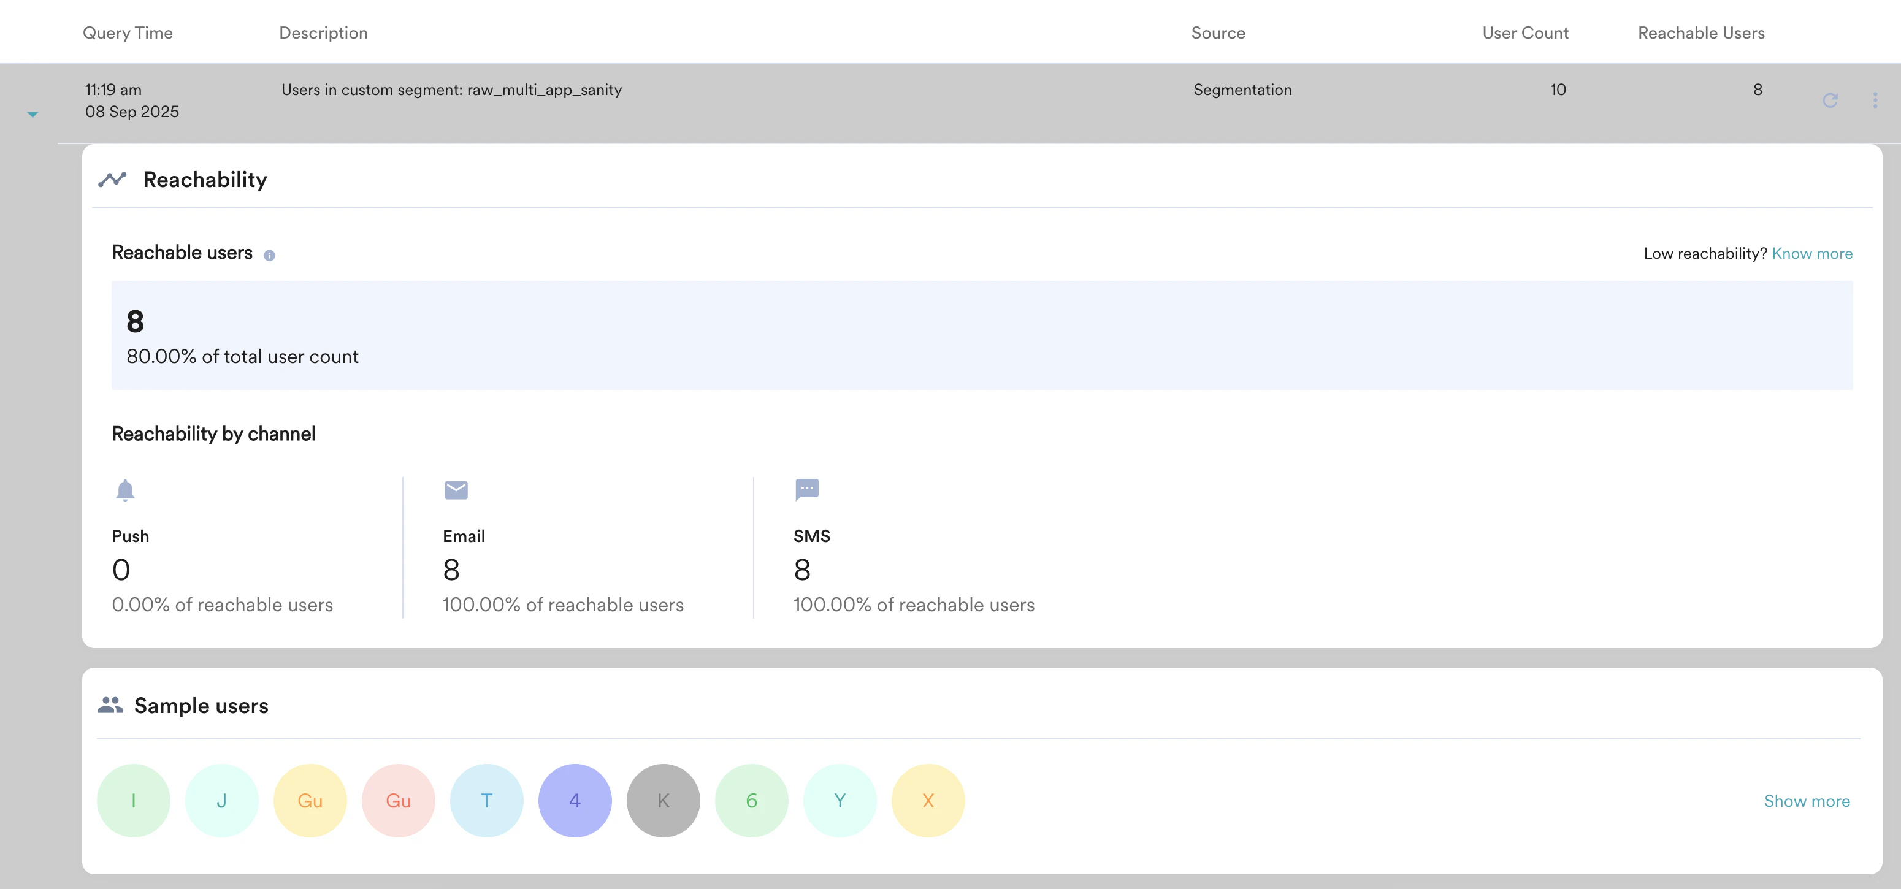Open the yellow Gu user avatar
Screen dimensions: 1901x889
(x=310, y=801)
